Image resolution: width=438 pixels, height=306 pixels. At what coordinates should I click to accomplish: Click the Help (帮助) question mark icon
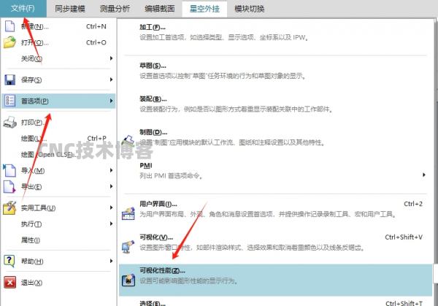(x=10, y=260)
